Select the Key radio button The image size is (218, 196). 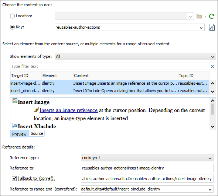tap(12, 27)
